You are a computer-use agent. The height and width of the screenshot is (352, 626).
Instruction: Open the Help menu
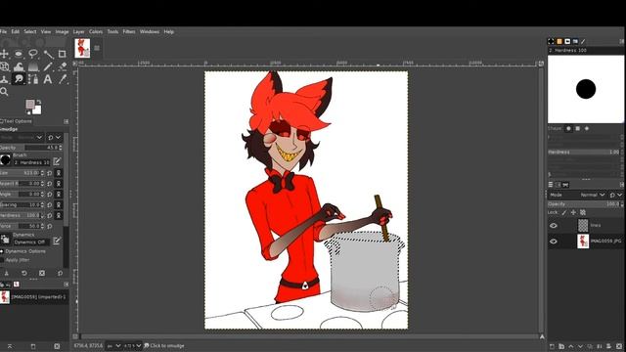pos(169,31)
